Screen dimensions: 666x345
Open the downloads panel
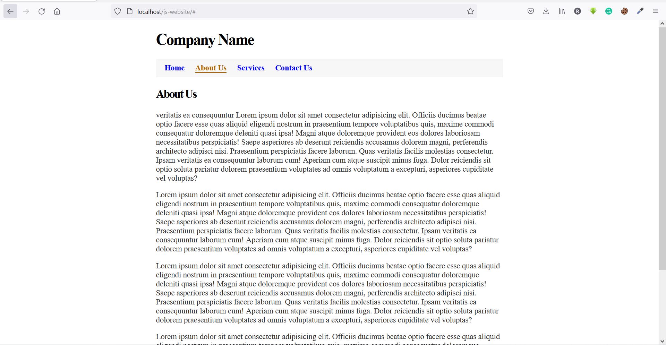point(546,11)
